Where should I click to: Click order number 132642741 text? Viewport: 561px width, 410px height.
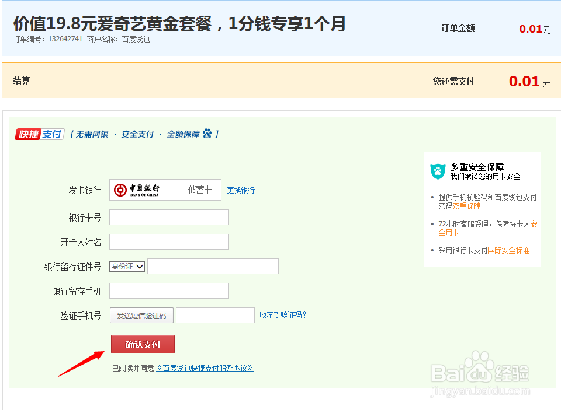tap(65, 39)
